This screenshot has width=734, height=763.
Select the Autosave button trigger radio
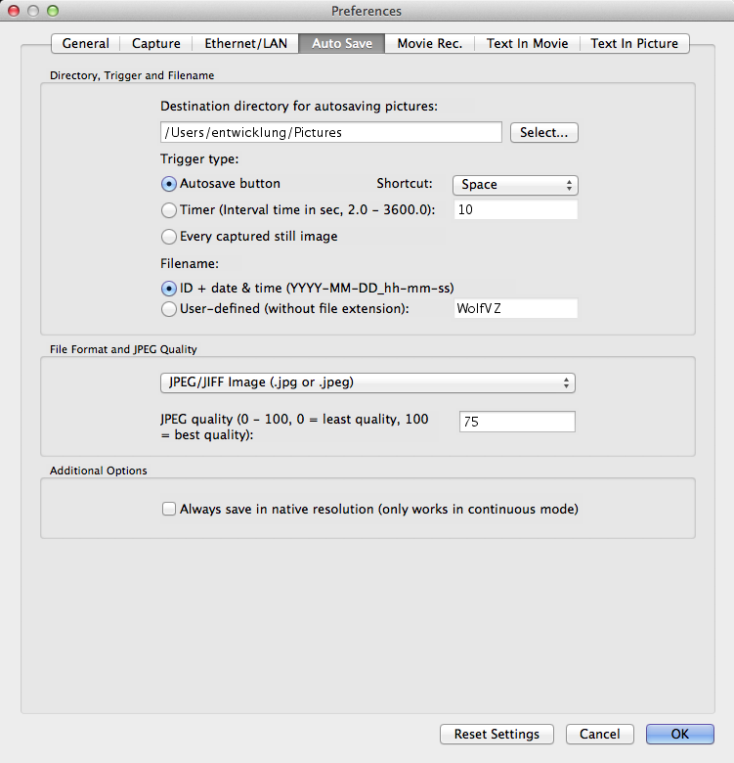click(x=169, y=184)
